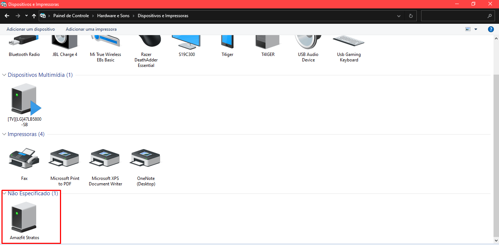Click the control panel icon in address bar
499x245 pixels.
tap(43, 16)
